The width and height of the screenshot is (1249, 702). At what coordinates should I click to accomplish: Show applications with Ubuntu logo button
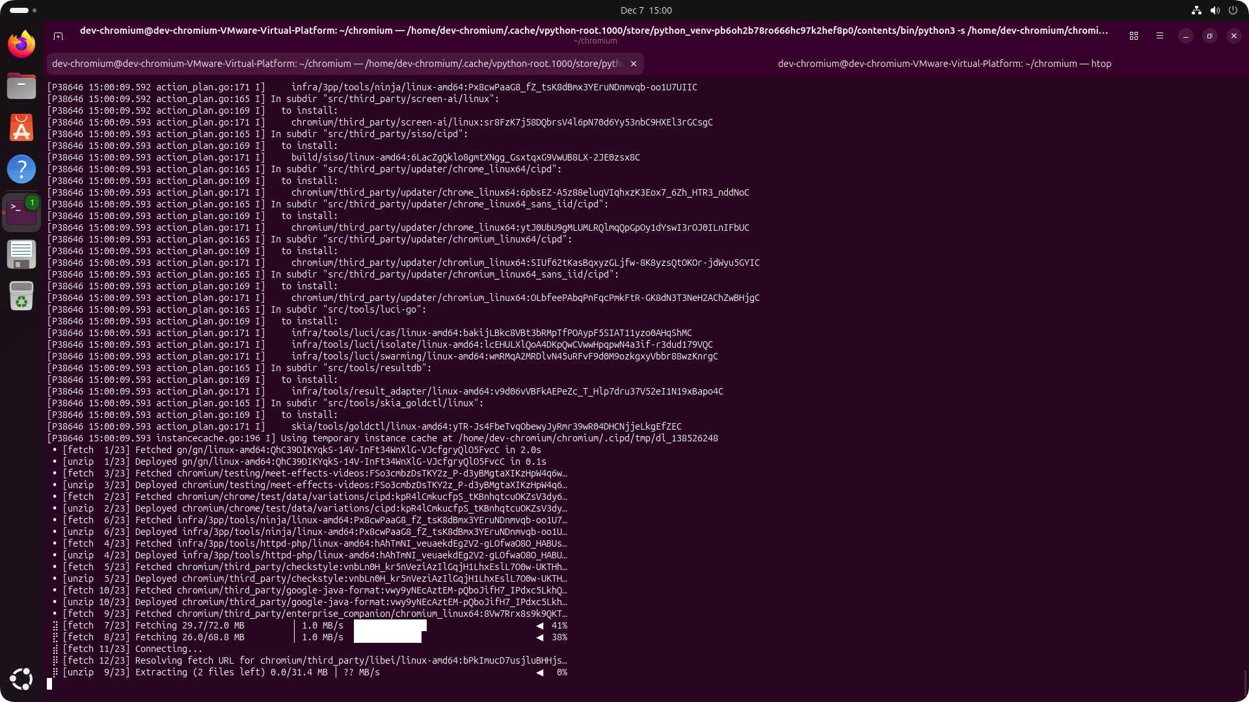tap(21, 679)
